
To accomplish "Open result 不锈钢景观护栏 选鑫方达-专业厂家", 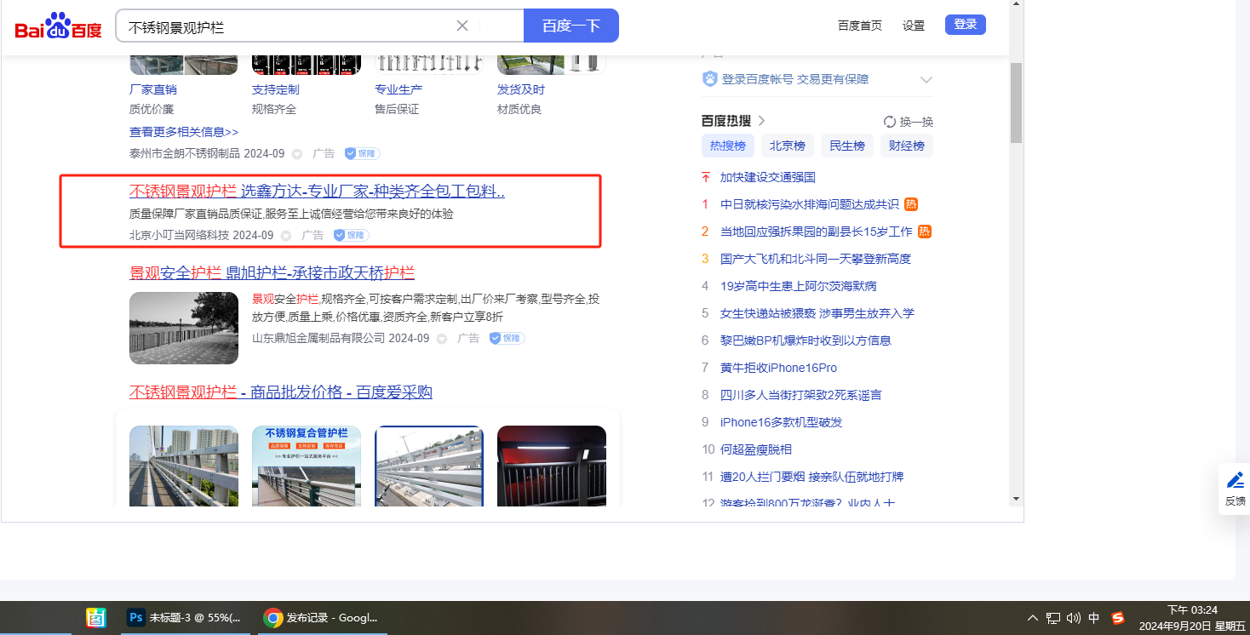I will 317,192.
